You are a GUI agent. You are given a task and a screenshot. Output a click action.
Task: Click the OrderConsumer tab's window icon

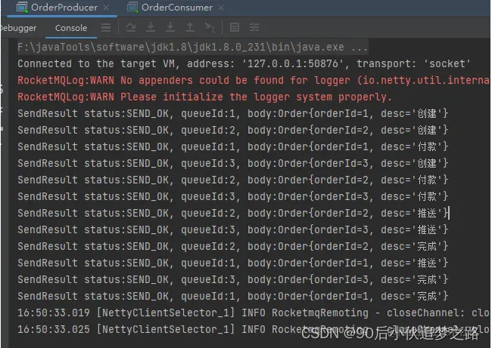tap(132, 8)
